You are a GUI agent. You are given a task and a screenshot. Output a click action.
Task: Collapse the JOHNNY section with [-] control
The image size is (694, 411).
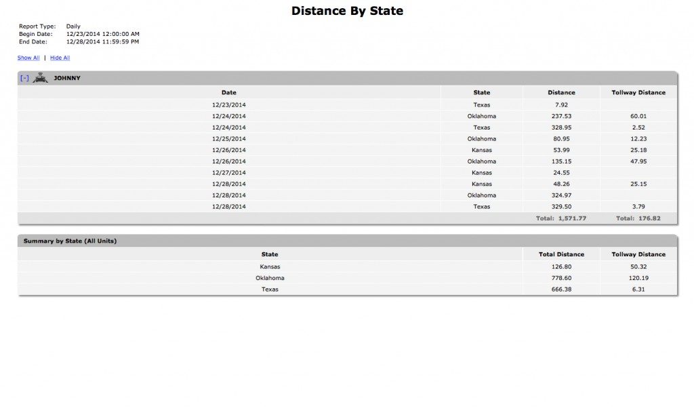tap(24, 78)
